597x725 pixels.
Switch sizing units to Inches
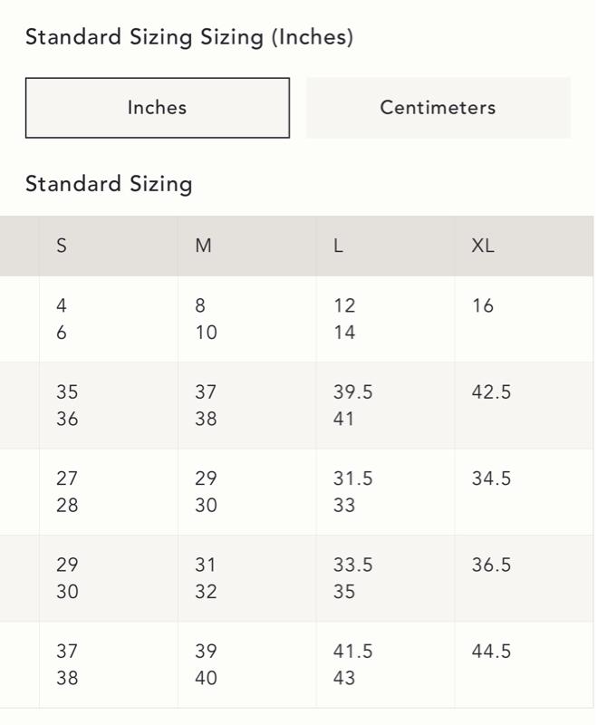pyautogui.click(x=158, y=108)
